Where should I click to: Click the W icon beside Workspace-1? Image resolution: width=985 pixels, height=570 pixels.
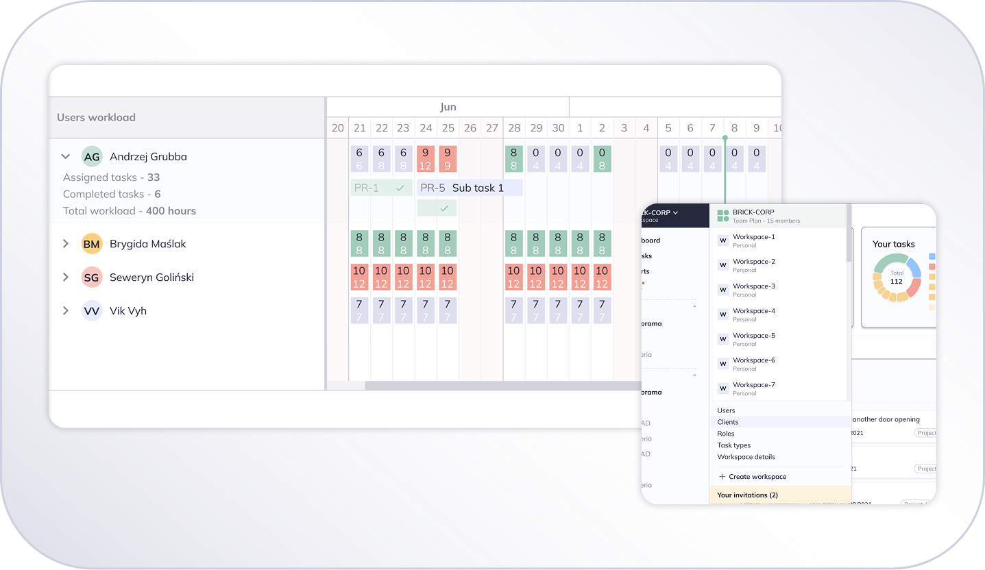(x=722, y=240)
